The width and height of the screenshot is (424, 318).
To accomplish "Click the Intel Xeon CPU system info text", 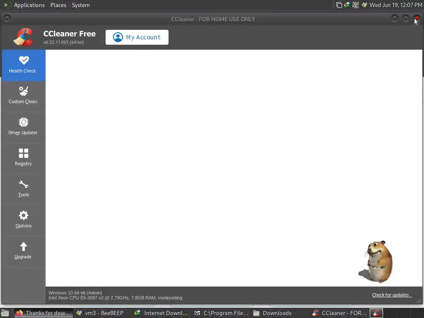I will pos(115,298).
